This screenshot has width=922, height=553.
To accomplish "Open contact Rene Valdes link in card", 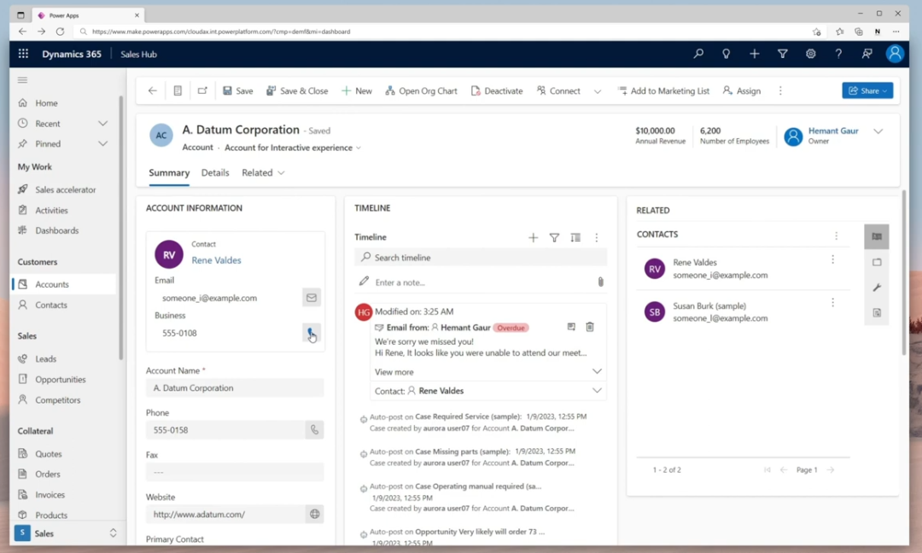I will [216, 259].
